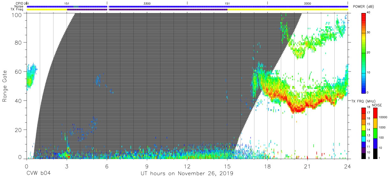Select the NOISE color scale bar
The image size is (391, 180).
click(375, 133)
